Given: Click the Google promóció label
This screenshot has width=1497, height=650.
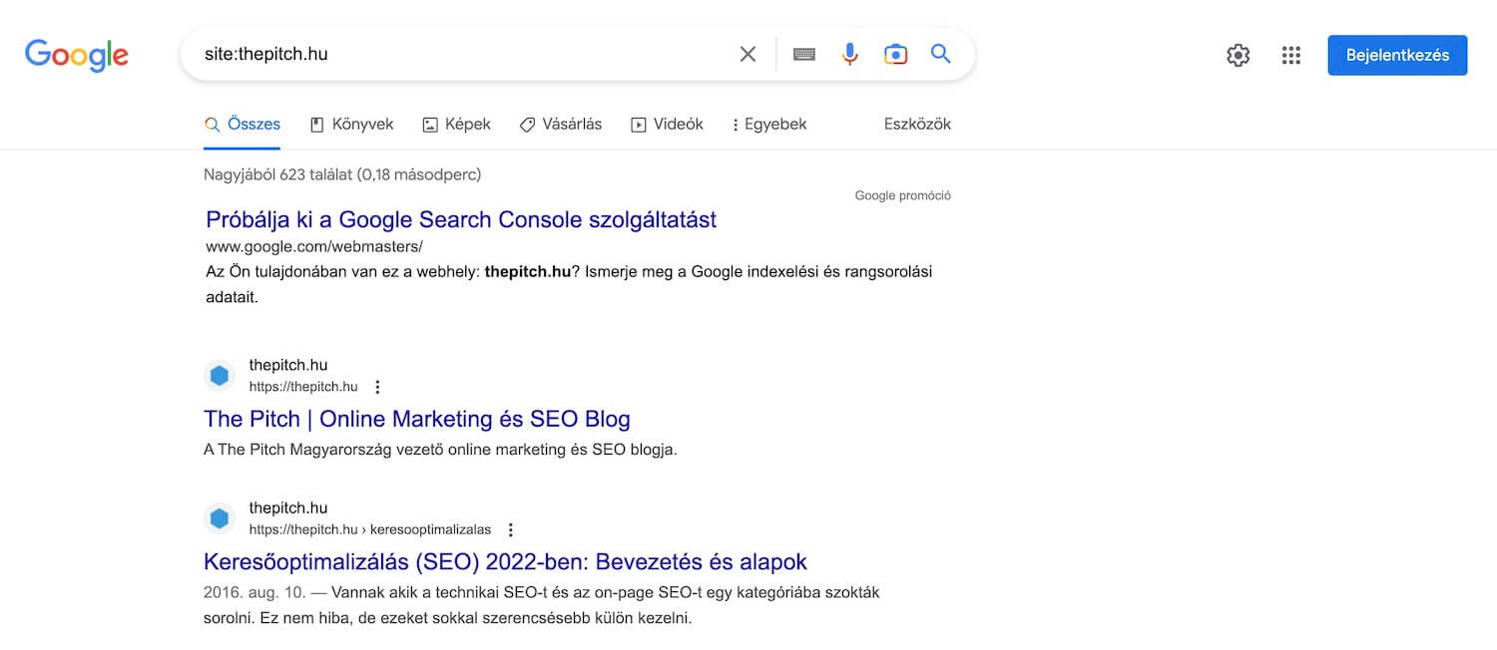Looking at the screenshot, I should pos(903,195).
